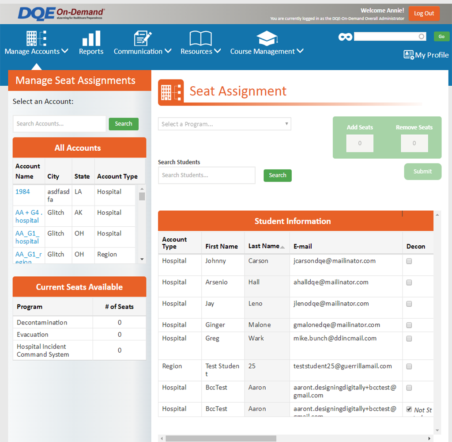452x442 pixels.
Task: Expand the Course Management chevron
Action: tap(300, 51)
